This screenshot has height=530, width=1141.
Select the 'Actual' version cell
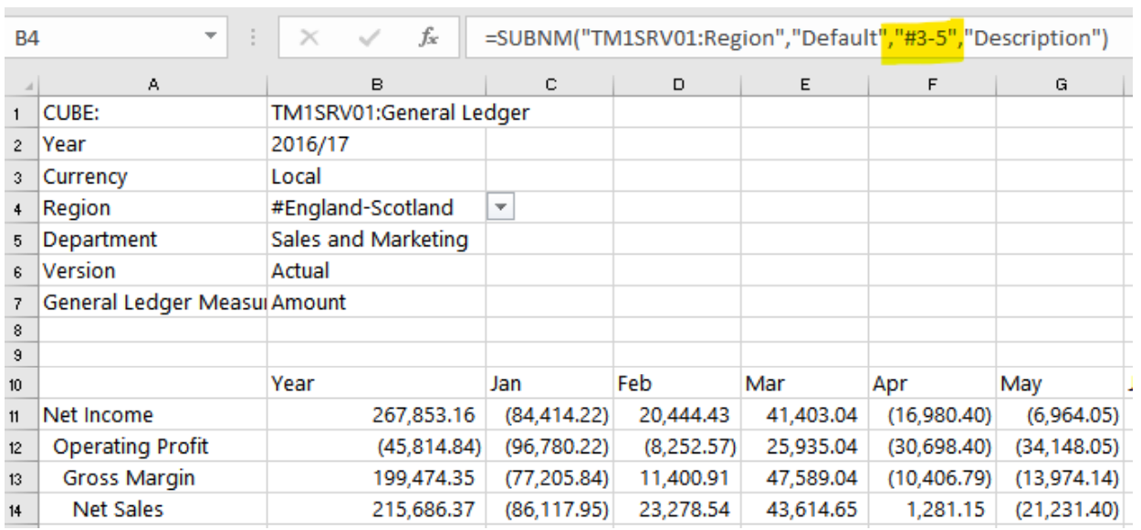click(376, 271)
